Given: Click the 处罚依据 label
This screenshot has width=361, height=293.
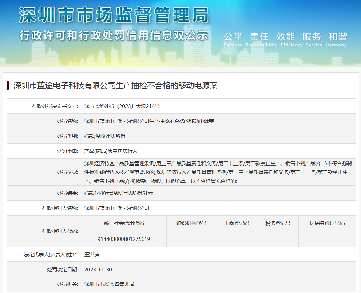Looking at the screenshot, I should click(68, 172).
